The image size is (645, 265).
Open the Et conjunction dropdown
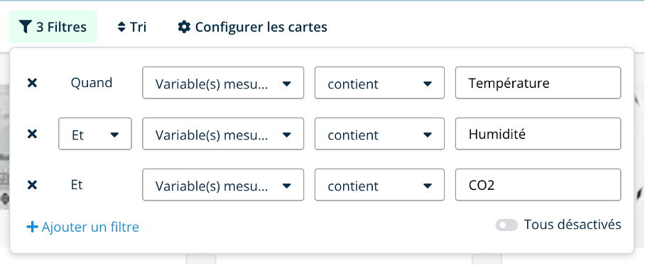pos(95,134)
